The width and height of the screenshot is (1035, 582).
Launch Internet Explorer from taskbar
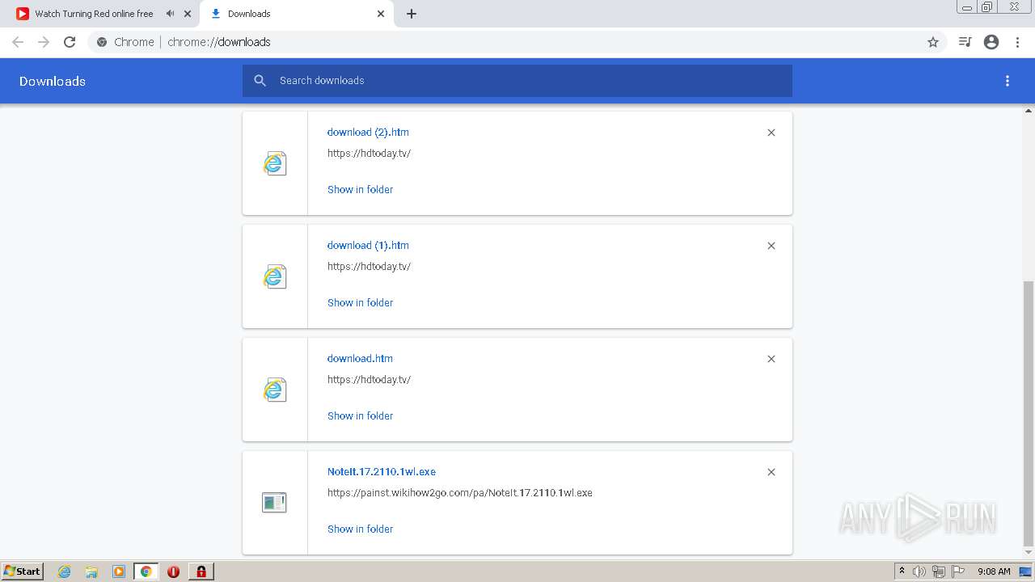pos(65,571)
